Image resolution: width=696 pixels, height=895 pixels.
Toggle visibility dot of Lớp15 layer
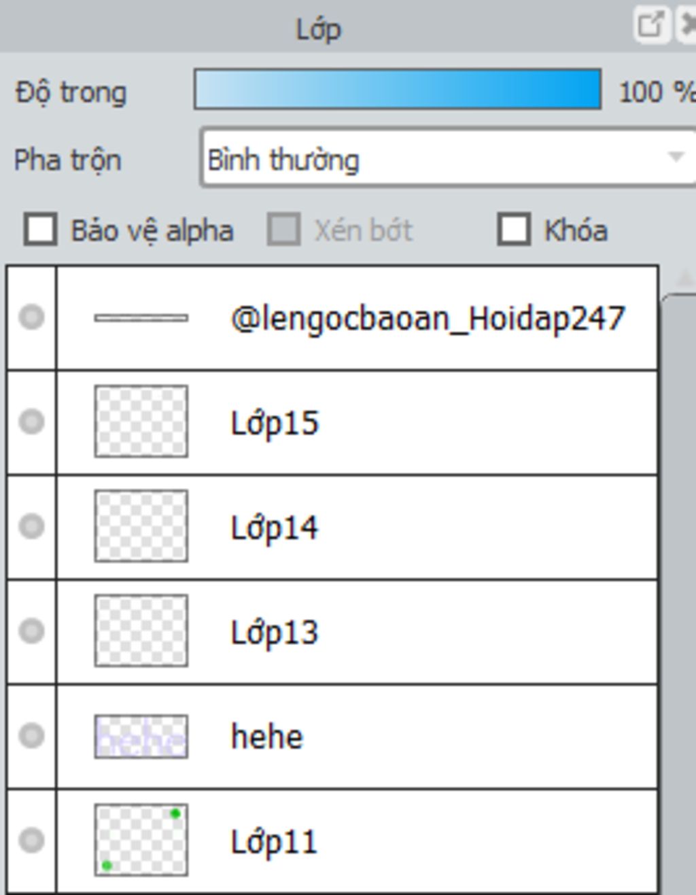pos(31,422)
